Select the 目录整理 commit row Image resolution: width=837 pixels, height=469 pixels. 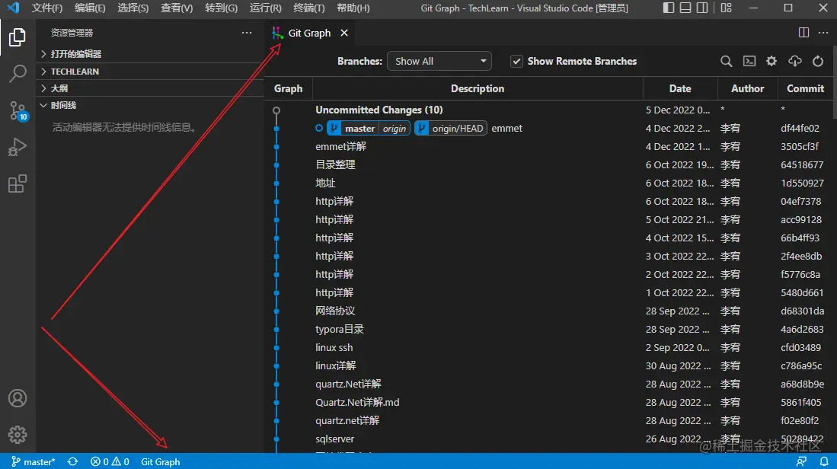point(550,164)
